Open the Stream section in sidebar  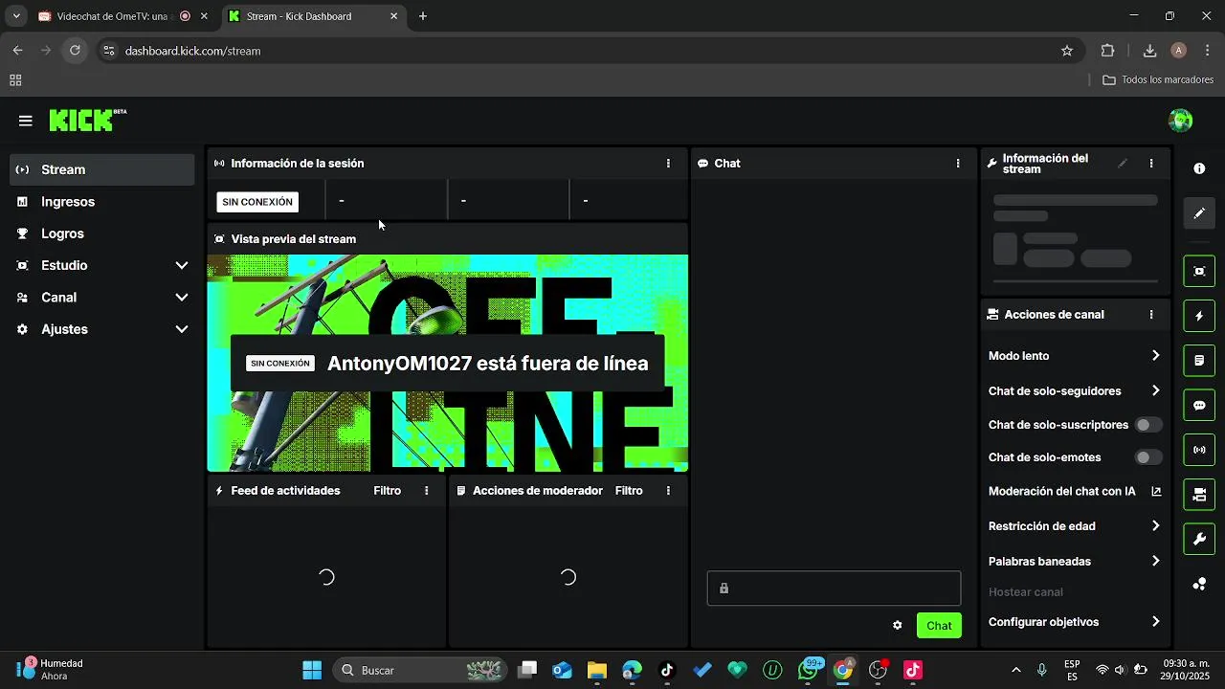pos(102,169)
